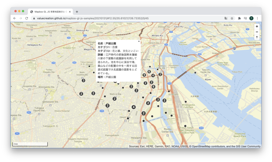Click the cluster marker labeled 4 near Tennozu
The width and height of the screenshot is (272, 162).
(x=153, y=76)
